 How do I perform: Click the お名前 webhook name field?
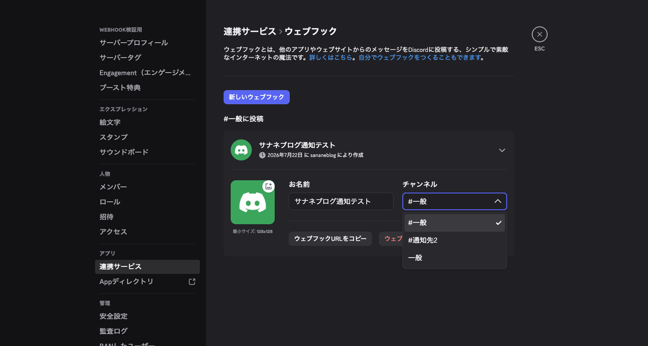341,201
